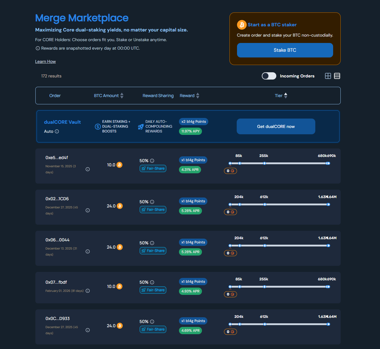Click the Order column header
The height and width of the screenshot is (349, 380).
tap(55, 96)
